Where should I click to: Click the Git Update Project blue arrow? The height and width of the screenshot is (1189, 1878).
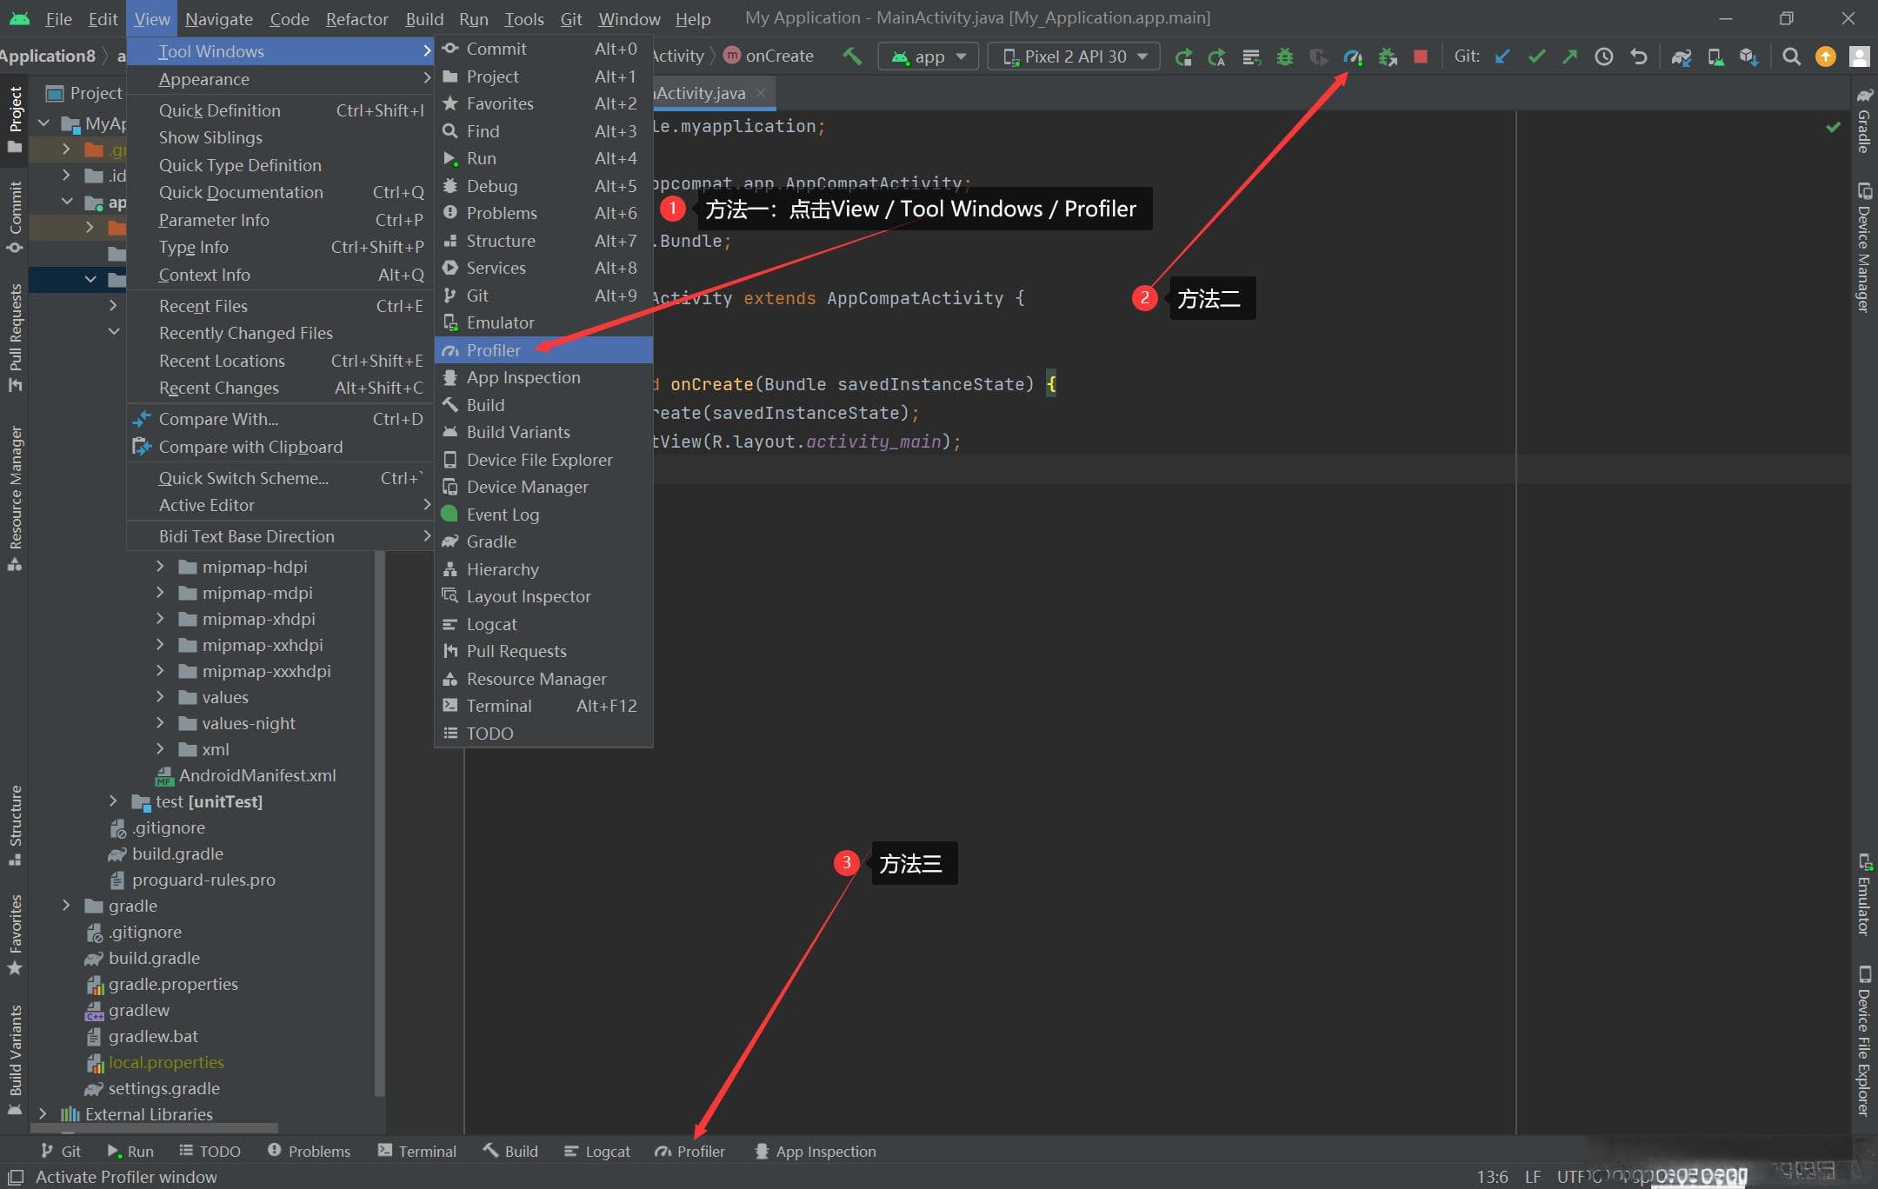[1502, 56]
